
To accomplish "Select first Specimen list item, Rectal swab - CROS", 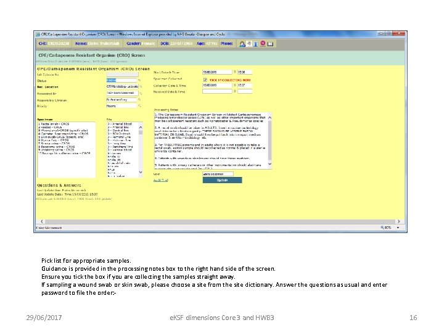I will pos(54,124).
